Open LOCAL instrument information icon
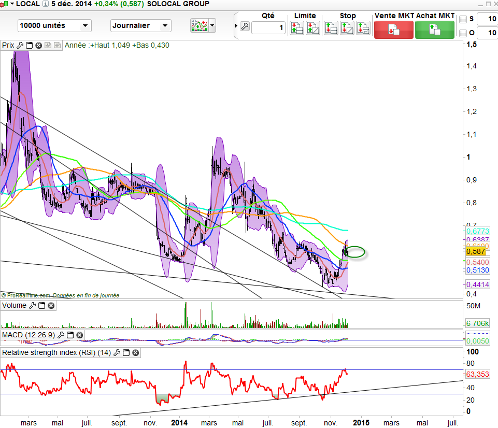 coord(46,4)
